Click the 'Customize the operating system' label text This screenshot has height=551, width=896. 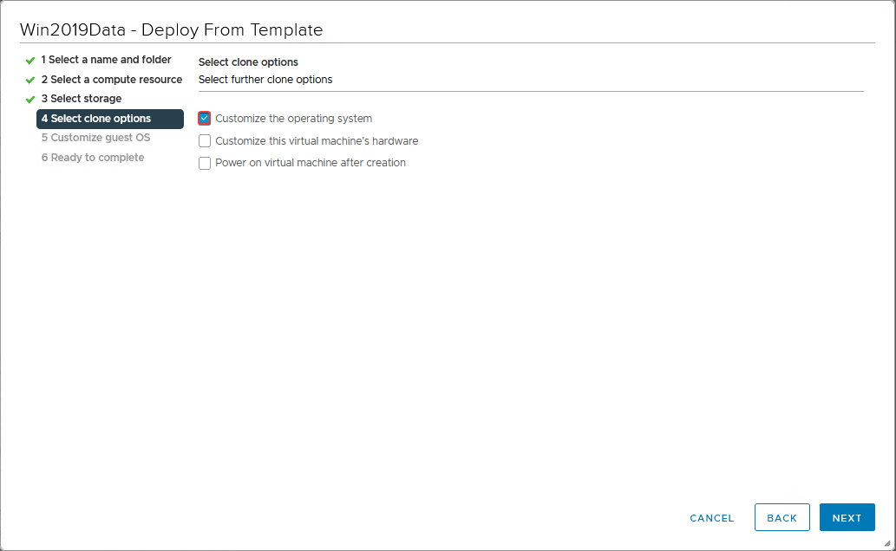tap(293, 119)
